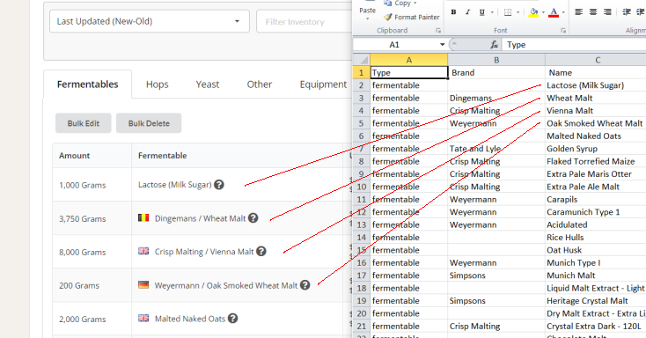
Task: Select the 3,750 Grams amount cell
Action: 83,219
